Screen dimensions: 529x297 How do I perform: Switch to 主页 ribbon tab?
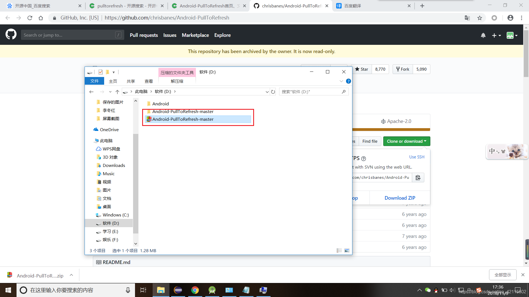coord(113,81)
